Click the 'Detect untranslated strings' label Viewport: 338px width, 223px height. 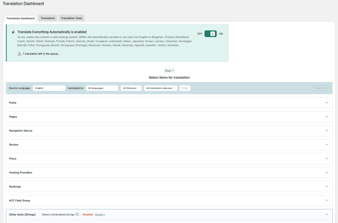[58, 215]
